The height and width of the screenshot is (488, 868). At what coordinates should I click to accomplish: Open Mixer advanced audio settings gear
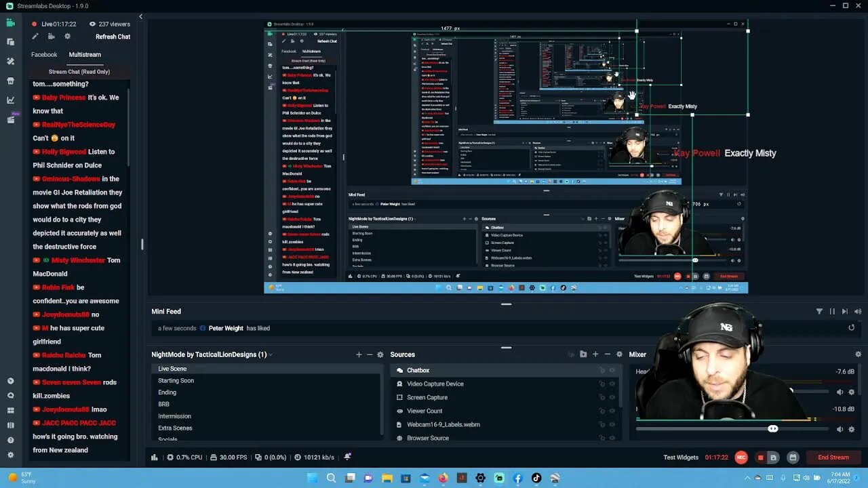[858, 354]
